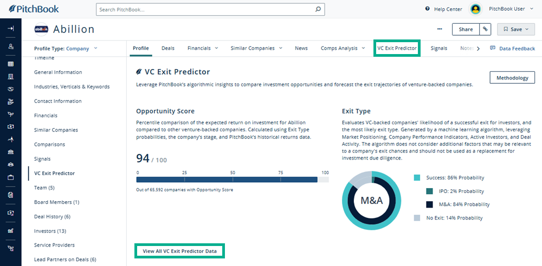The height and width of the screenshot is (266, 542).
Task: Open the bank columns icon in sidebar
Action: (10, 152)
